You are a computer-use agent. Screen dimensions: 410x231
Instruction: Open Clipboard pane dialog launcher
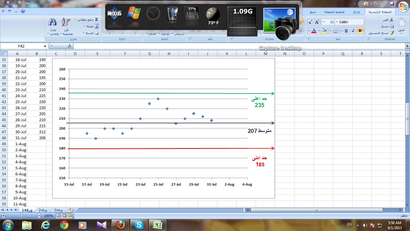(x=368, y=38)
